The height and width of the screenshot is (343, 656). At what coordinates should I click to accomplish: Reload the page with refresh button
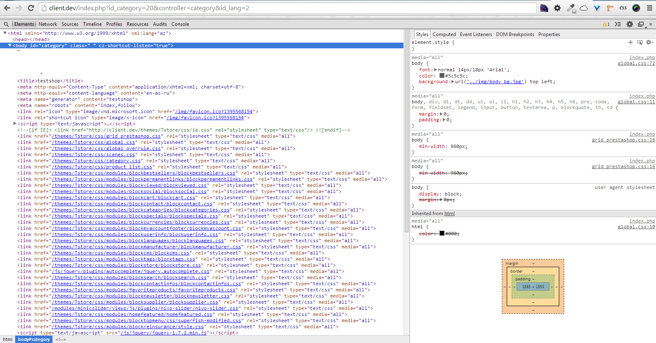(31, 8)
